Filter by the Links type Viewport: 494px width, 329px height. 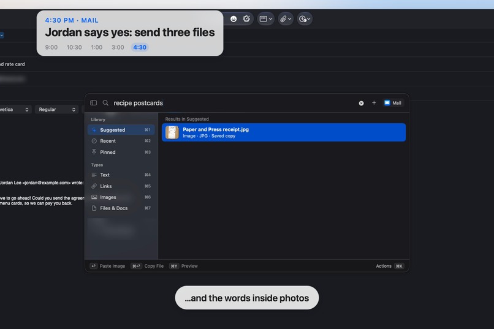121,186
